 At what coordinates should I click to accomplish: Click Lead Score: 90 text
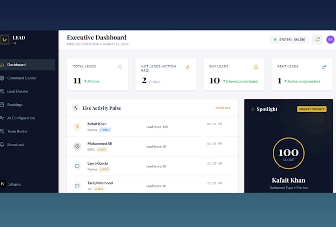click(x=156, y=186)
